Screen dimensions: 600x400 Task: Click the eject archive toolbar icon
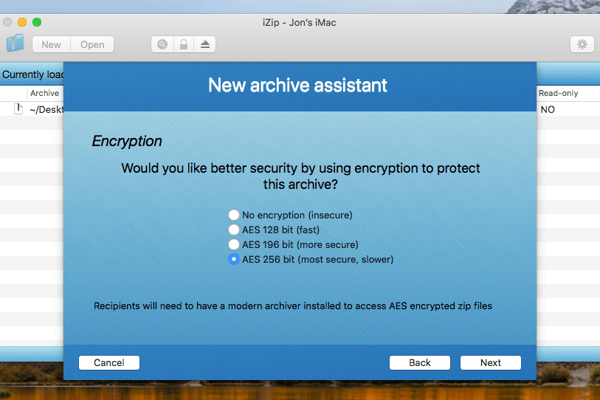204,44
